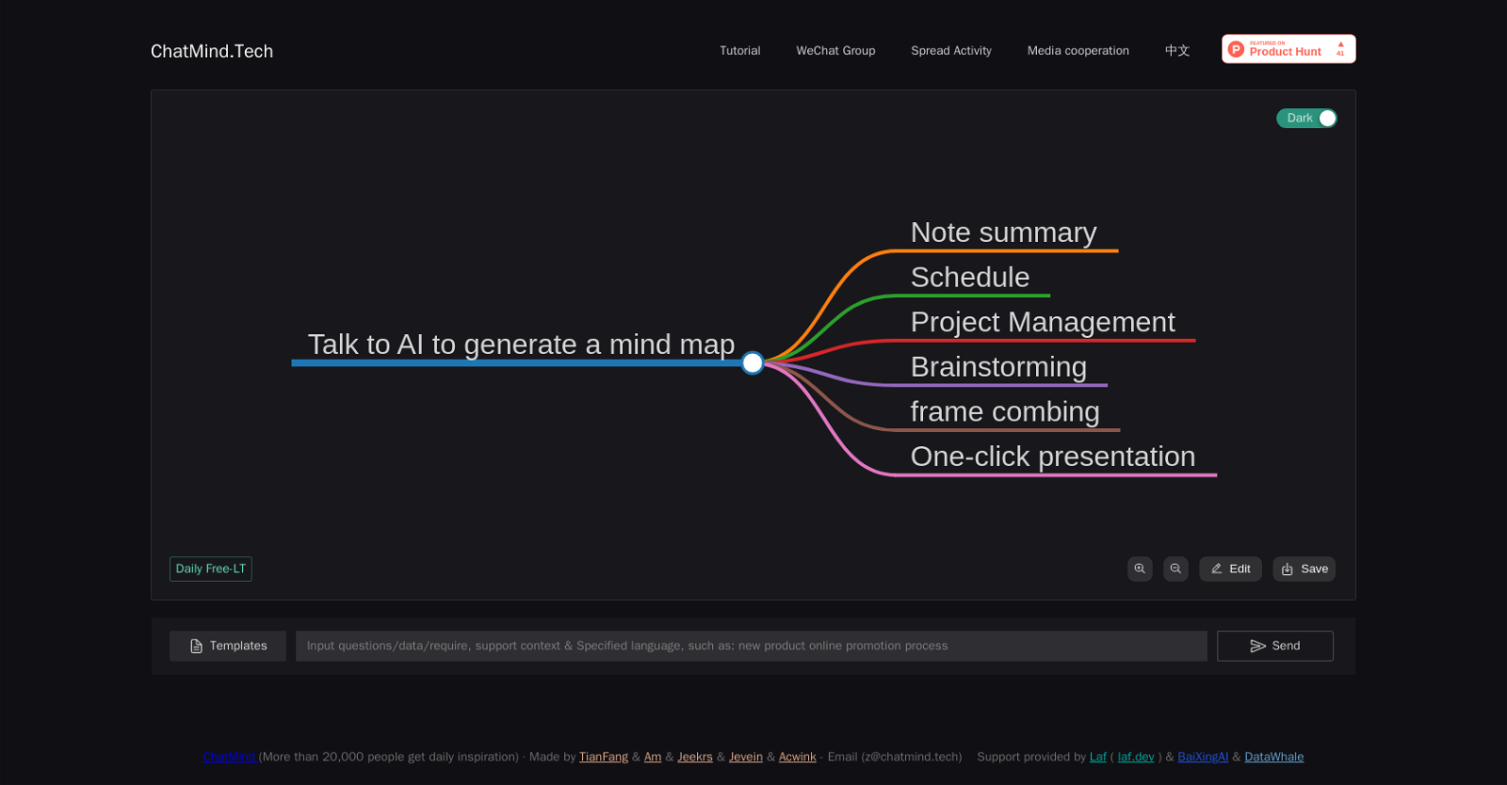Image resolution: width=1507 pixels, height=785 pixels.
Task: Select the frame combing branch
Action: click(x=1005, y=411)
